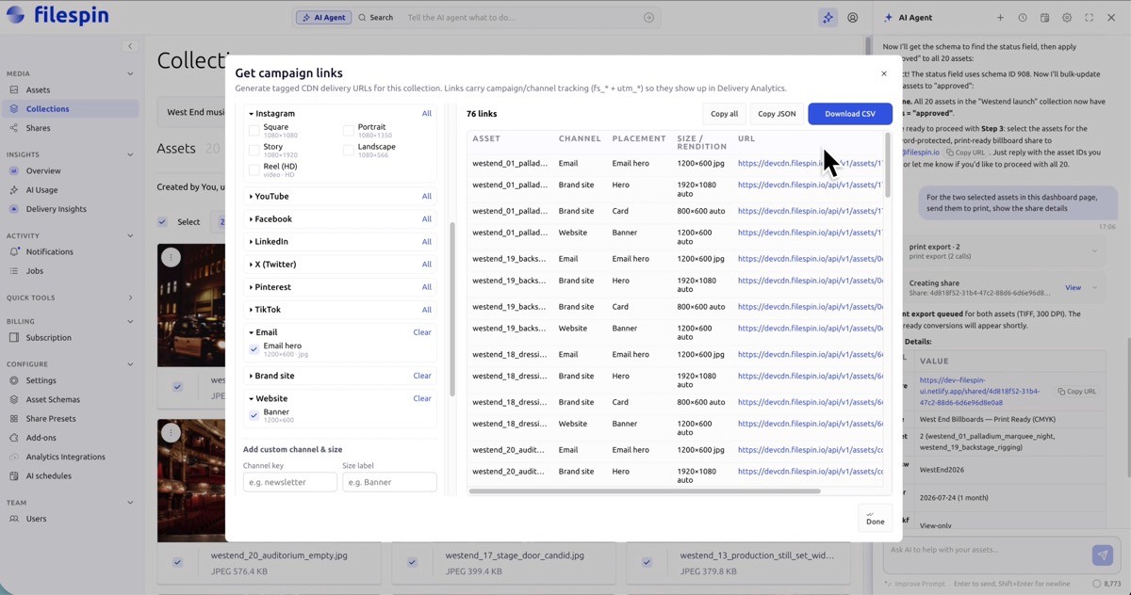Click the Copy JSON button
Image resolution: width=1131 pixels, height=595 pixels.
click(777, 114)
